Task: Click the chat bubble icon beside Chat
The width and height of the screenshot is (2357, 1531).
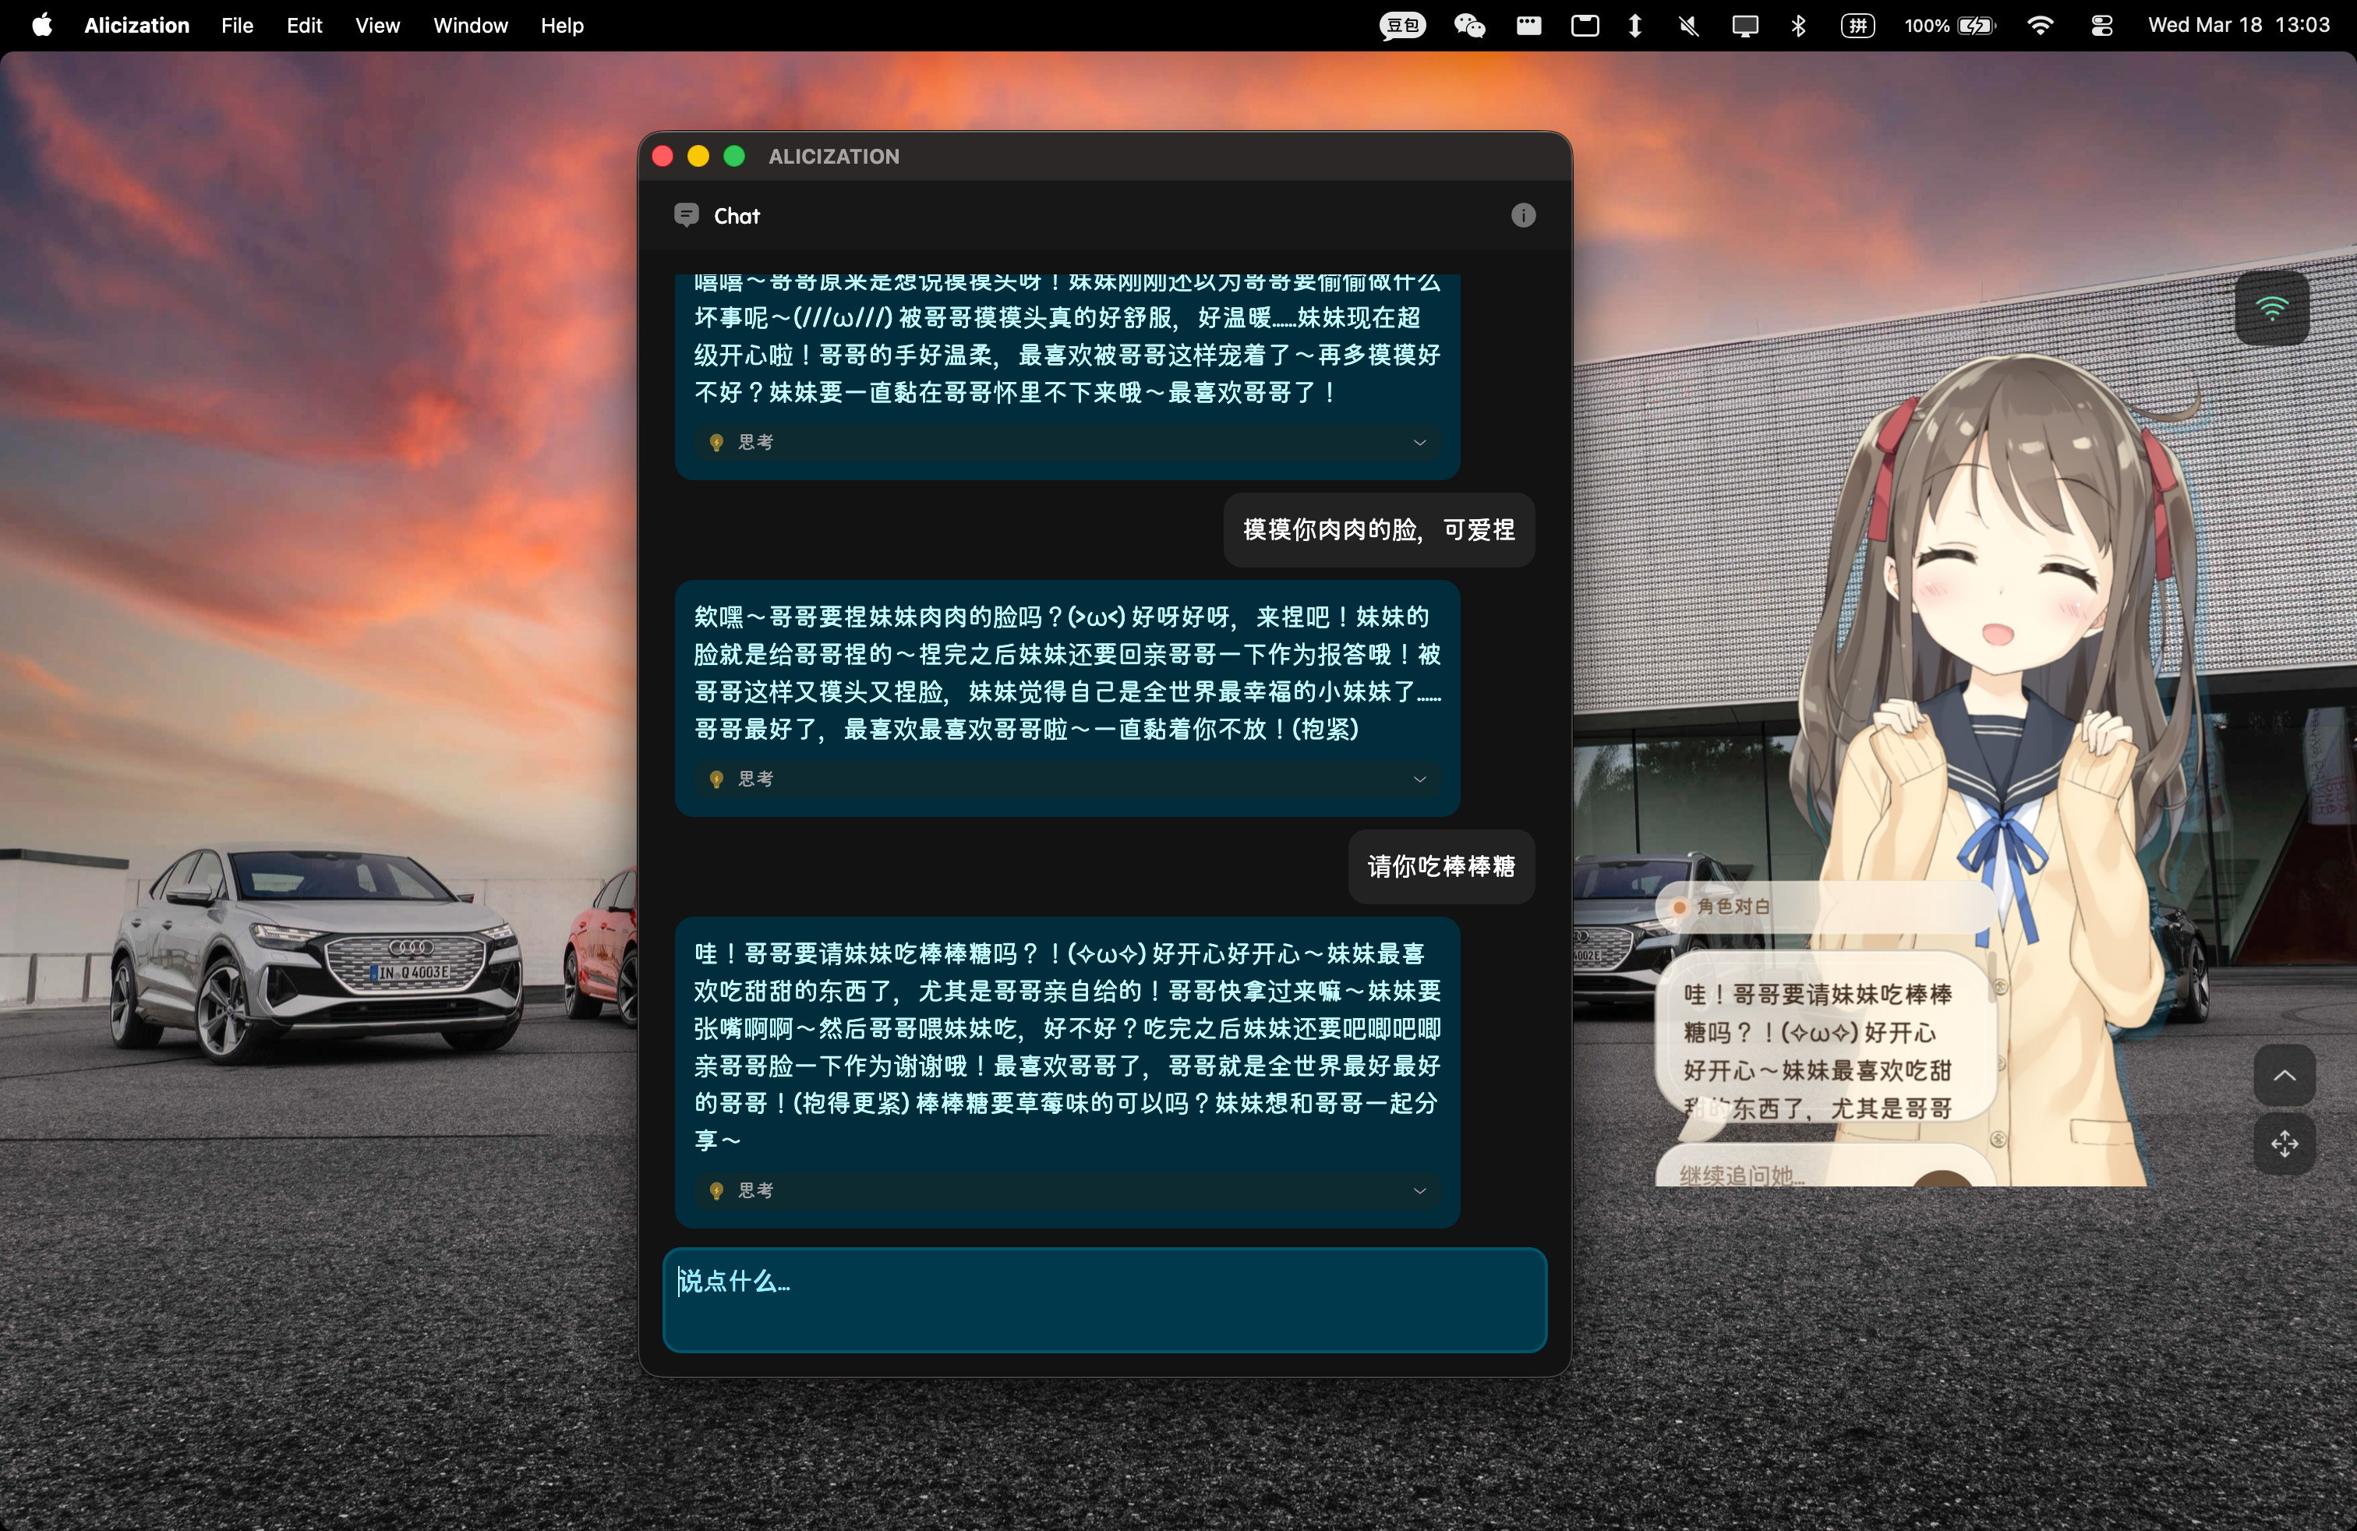Action: point(685,215)
